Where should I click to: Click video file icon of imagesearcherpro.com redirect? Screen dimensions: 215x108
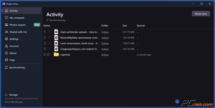[56, 49]
